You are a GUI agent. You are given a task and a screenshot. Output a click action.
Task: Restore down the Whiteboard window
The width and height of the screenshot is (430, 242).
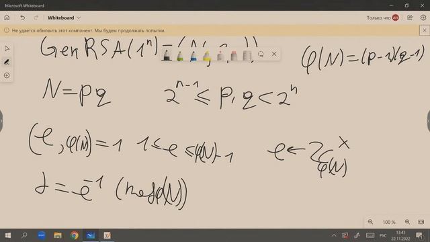[x=406, y=5]
